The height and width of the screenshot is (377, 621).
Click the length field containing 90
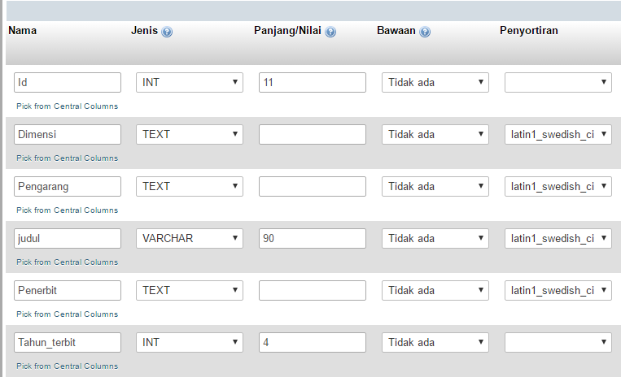click(x=313, y=238)
